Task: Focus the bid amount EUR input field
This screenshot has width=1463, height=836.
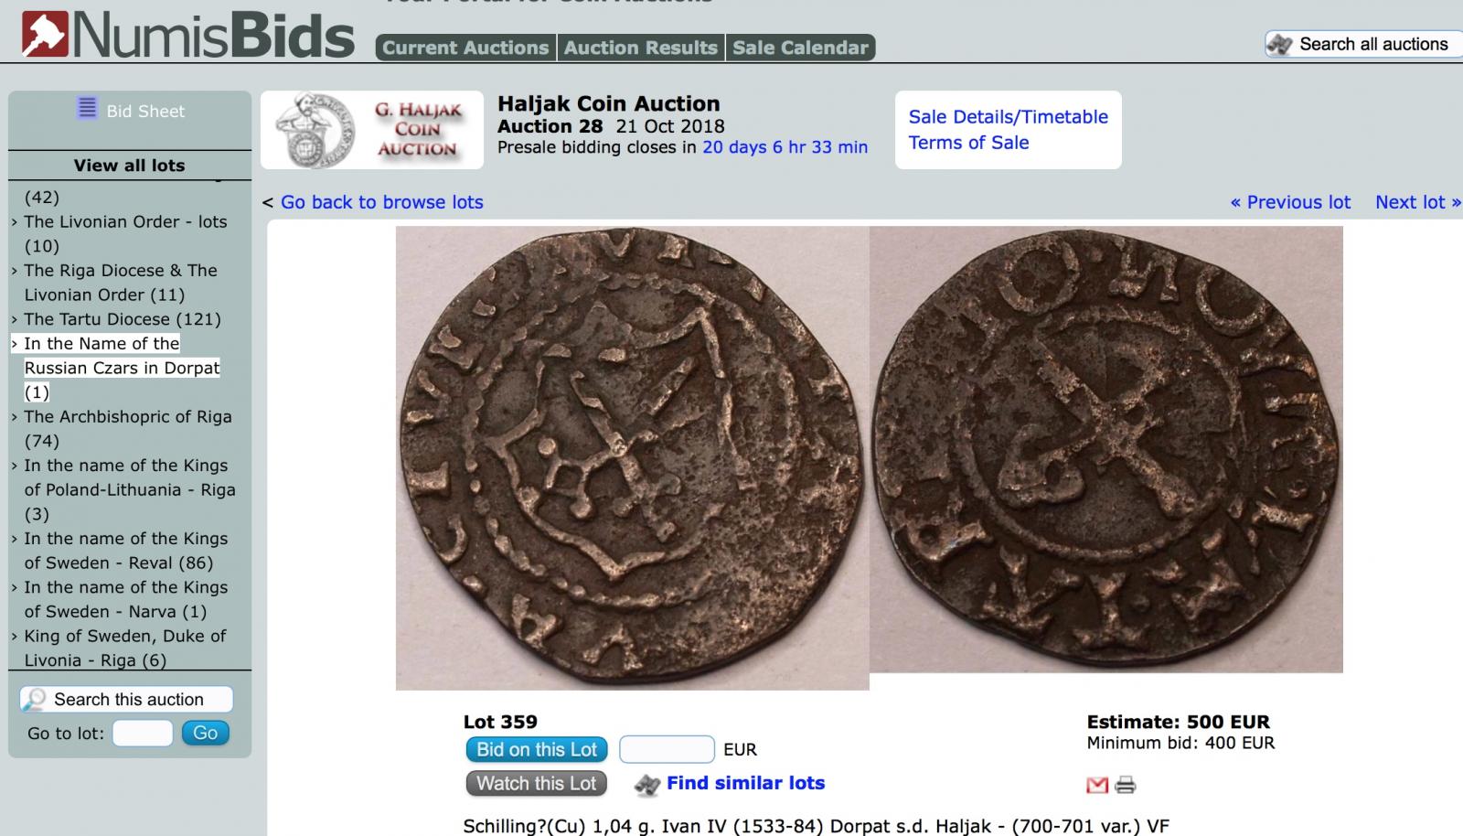Action: coord(667,750)
